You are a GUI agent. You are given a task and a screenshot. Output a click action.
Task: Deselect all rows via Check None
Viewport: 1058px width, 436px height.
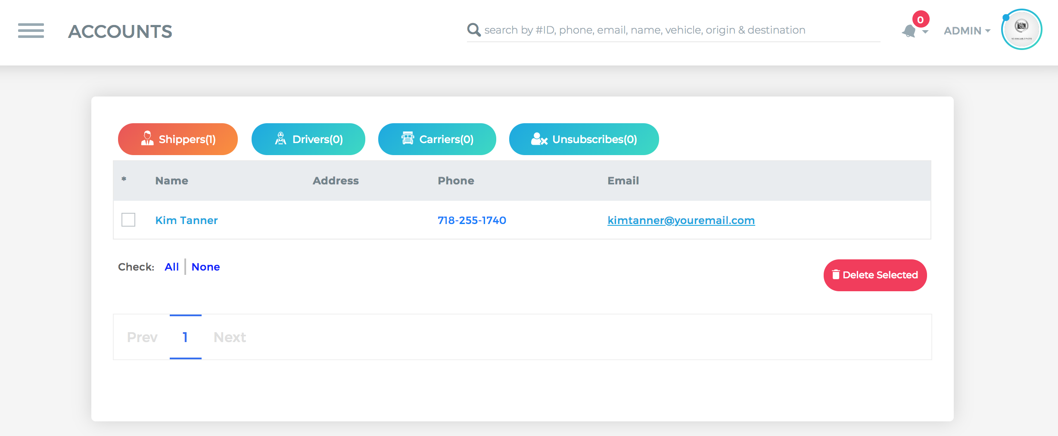(205, 267)
